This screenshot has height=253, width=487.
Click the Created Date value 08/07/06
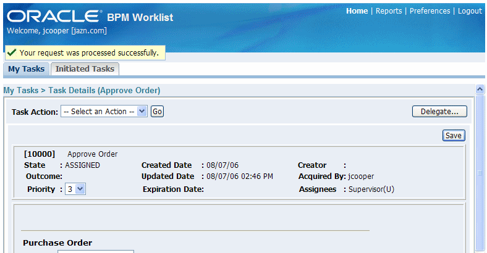[222, 165]
